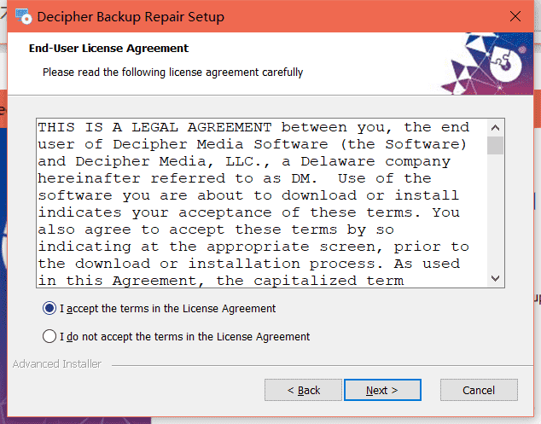The height and width of the screenshot is (424, 541).
Task: Close the setup dialog window
Action: click(515, 16)
